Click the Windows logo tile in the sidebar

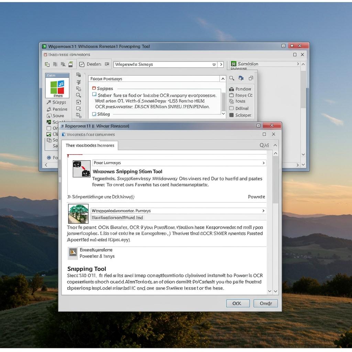(x=57, y=87)
